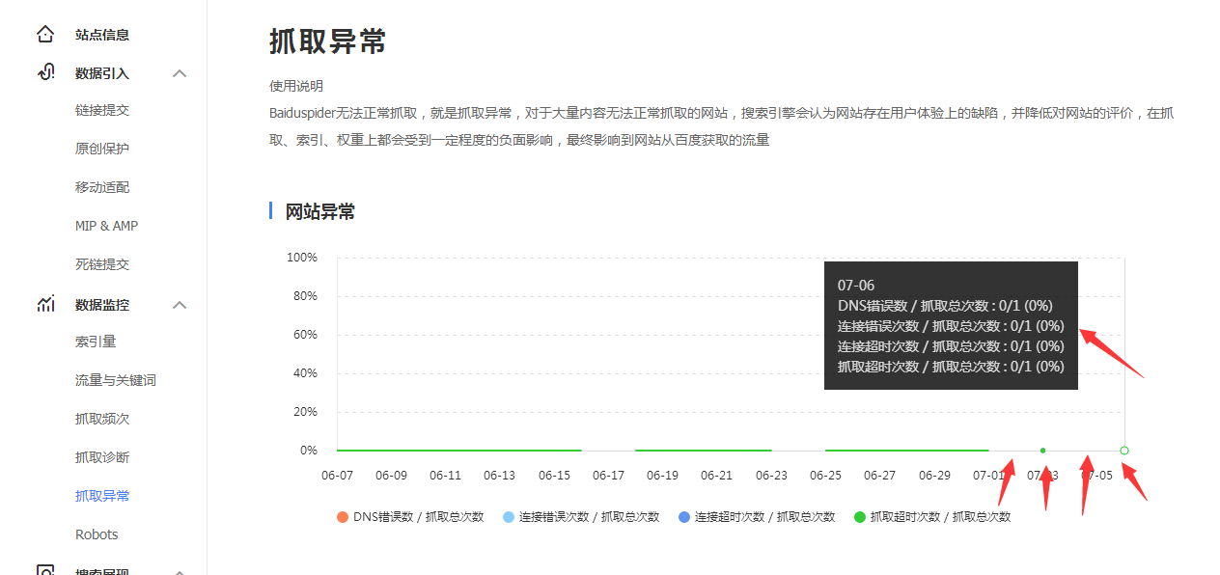The height and width of the screenshot is (575, 1220).
Task: Click the bar-chart icon beside 数据监控
Action: point(45,303)
